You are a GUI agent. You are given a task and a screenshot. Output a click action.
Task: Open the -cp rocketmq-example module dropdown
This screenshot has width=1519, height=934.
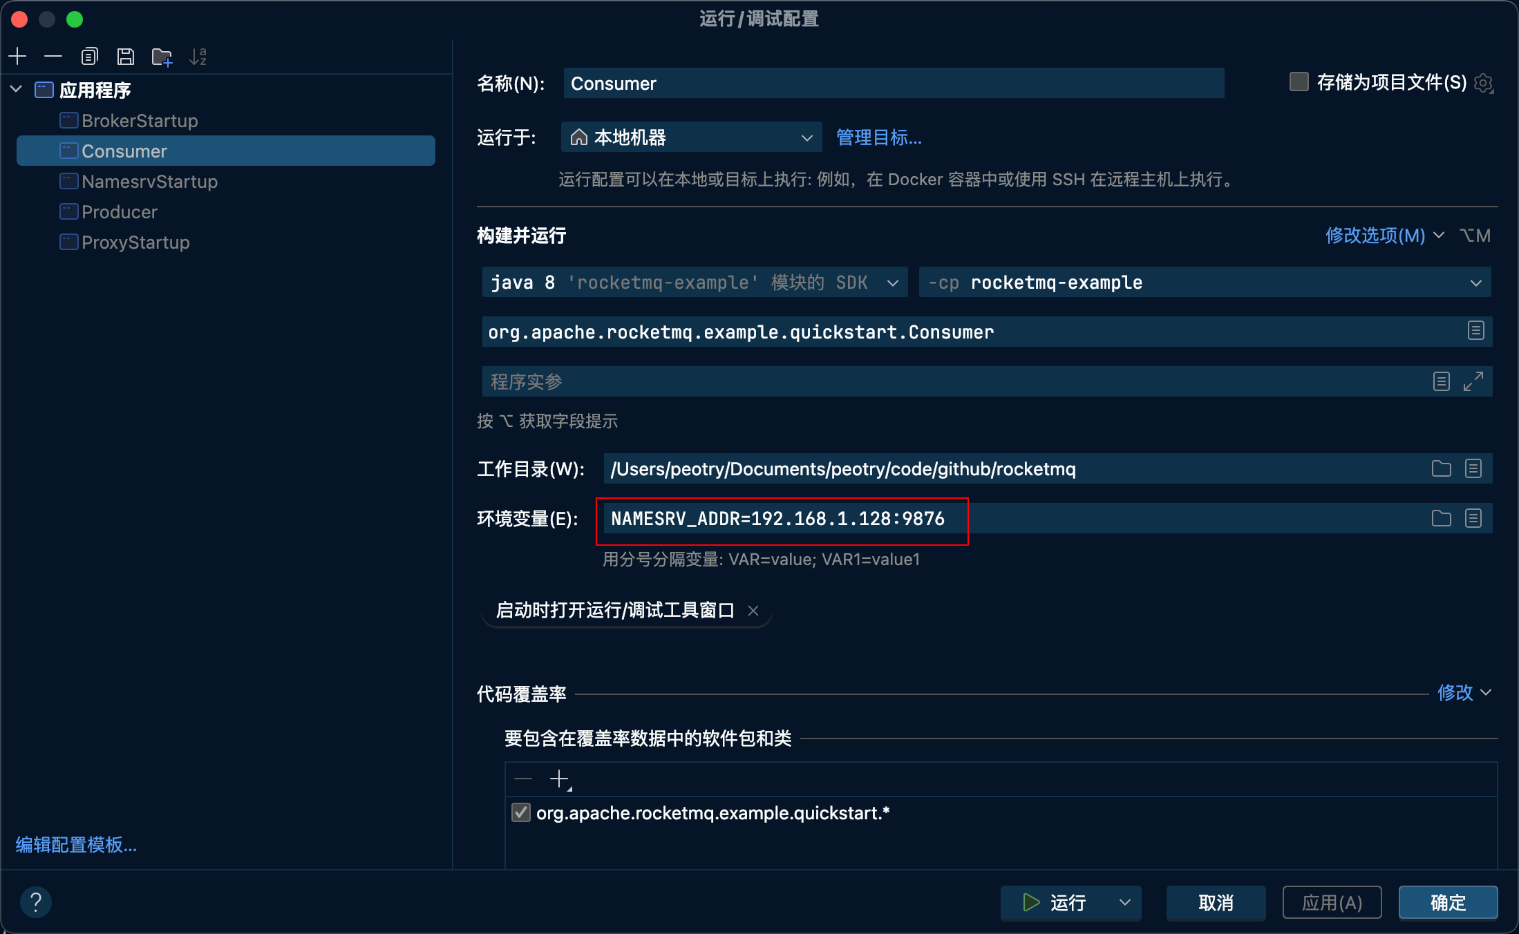pyautogui.click(x=1205, y=283)
